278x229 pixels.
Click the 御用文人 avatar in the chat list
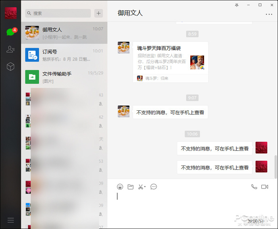click(x=32, y=33)
